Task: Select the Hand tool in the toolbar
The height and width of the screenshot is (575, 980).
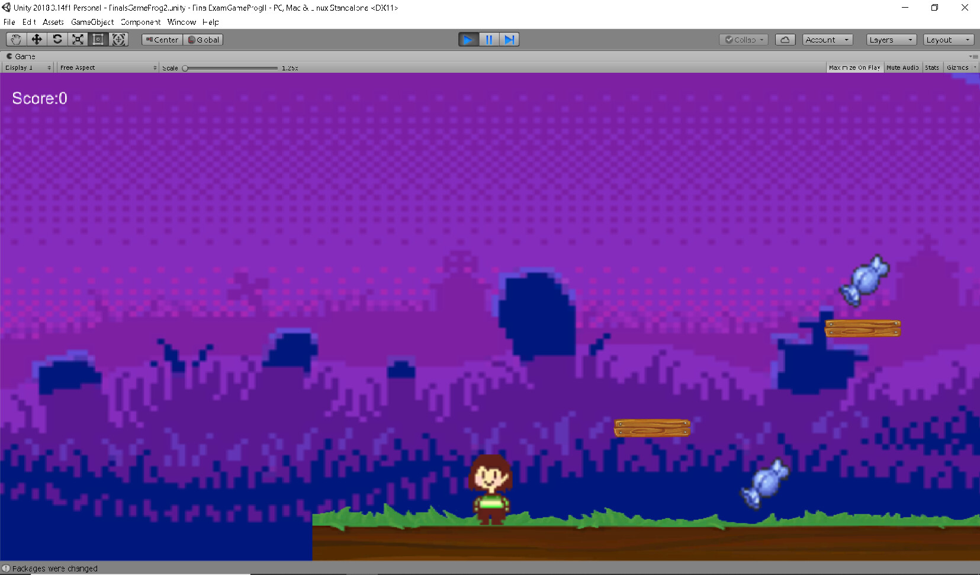Action: pyautogui.click(x=15, y=39)
